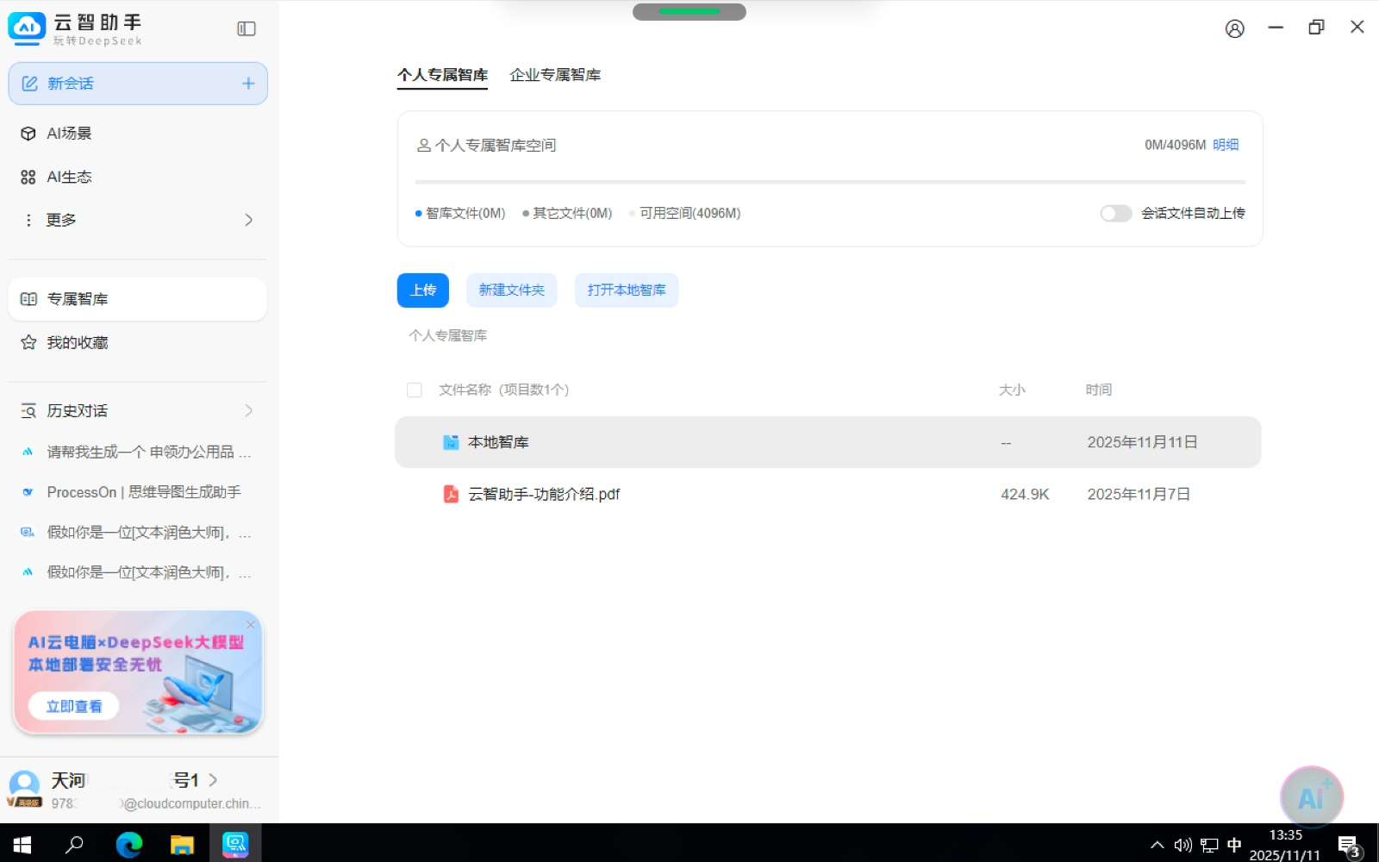Enable the 会话文件自动上传 toggle
Image resolution: width=1379 pixels, height=862 pixels.
(1115, 213)
